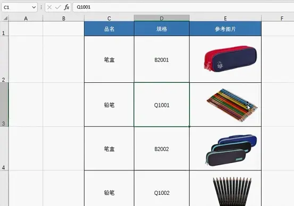Click the formula bar containing Q1001
294x206 pixels.
click(x=183, y=7)
